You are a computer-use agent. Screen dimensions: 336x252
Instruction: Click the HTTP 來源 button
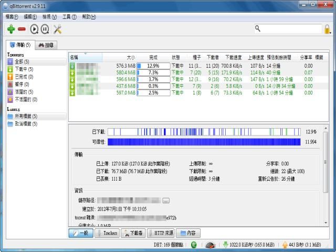pyautogui.click(x=161, y=233)
